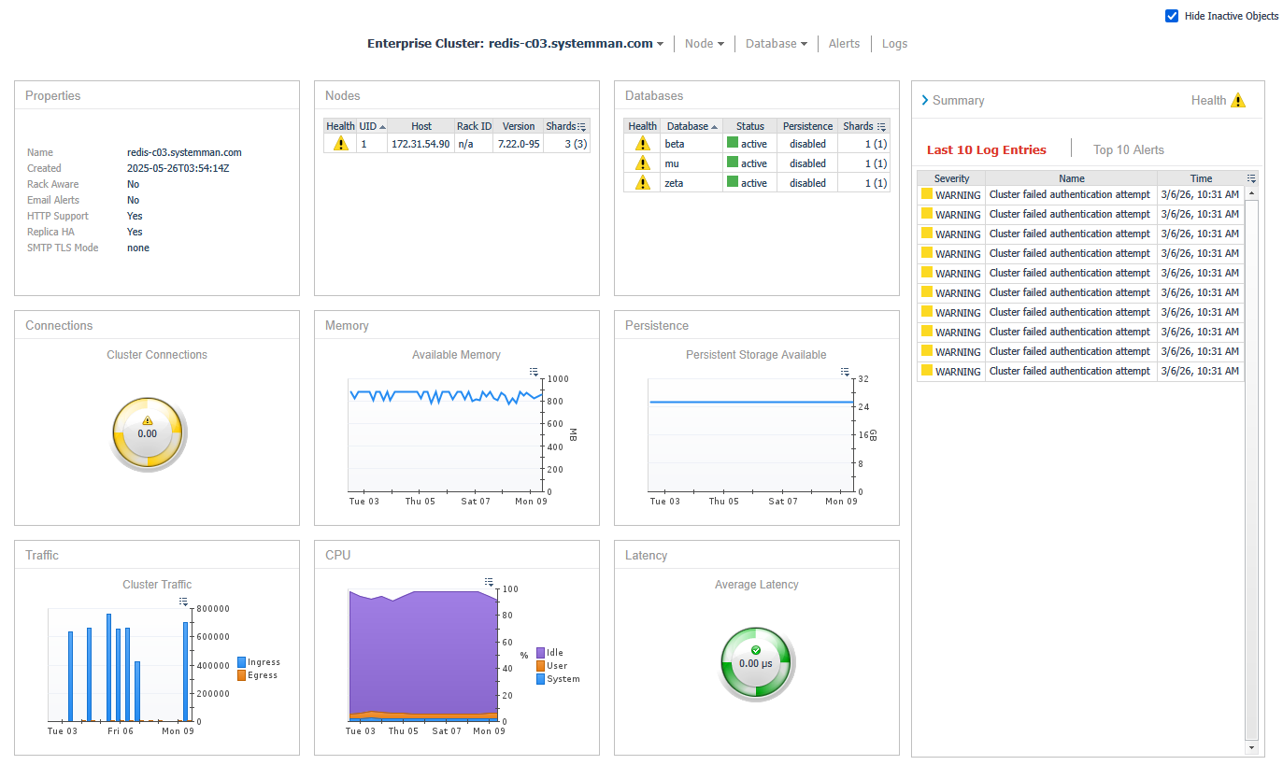Open the Database dropdown menu
Viewport: 1283px width, 765px height.
coord(777,44)
